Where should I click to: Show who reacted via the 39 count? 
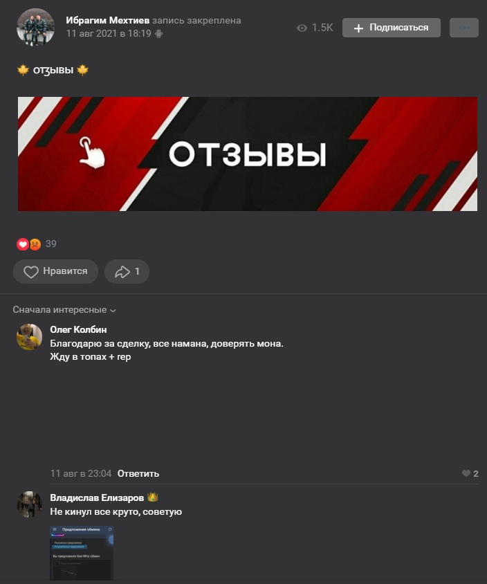50,244
